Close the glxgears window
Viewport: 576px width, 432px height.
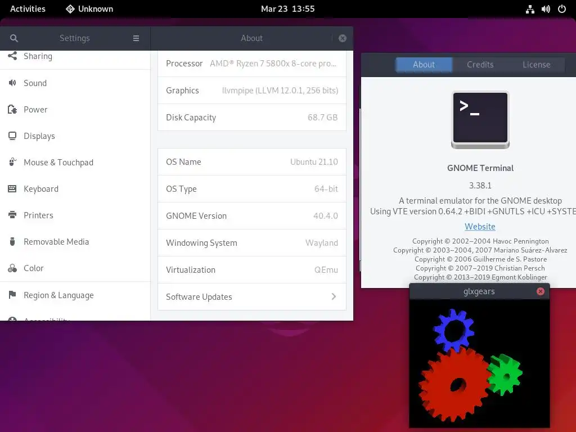tap(541, 291)
